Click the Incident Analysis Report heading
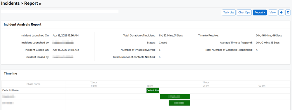This screenshot has width=292, height=110. coord(22,25)
